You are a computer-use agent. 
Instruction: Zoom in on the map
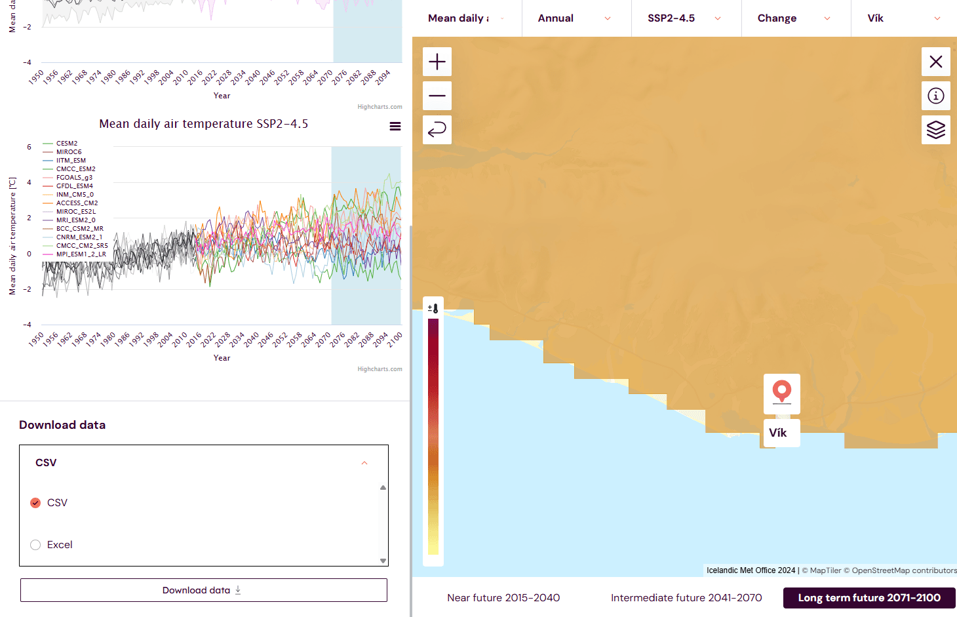[437, 62]
